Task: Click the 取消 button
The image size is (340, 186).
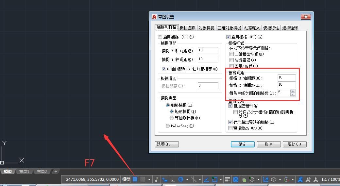Action: point(269,144)
